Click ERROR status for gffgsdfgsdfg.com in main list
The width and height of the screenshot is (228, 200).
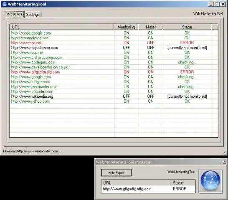(x=187, y=72)
